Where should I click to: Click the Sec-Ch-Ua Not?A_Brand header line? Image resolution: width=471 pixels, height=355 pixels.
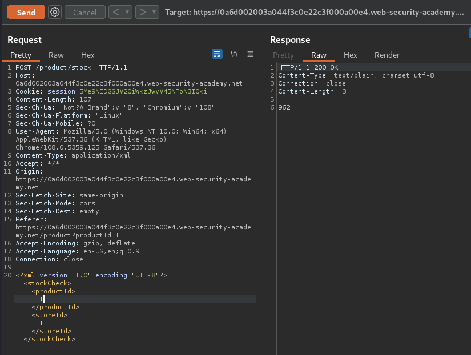[x=115, y=107]
